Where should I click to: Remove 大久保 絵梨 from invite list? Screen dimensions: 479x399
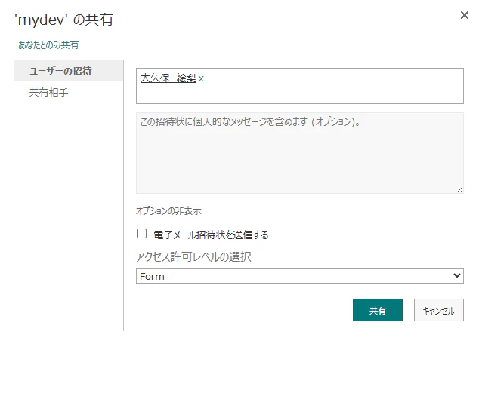click(201, 79)
